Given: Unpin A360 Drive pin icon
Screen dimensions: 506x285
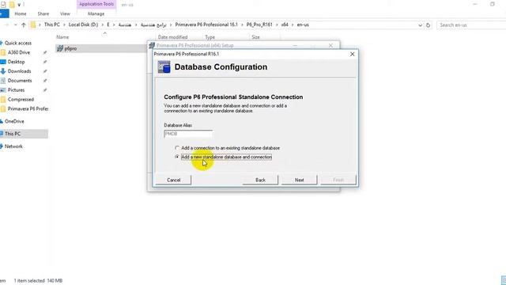Looking at the screenshot, I should point(45,52).
